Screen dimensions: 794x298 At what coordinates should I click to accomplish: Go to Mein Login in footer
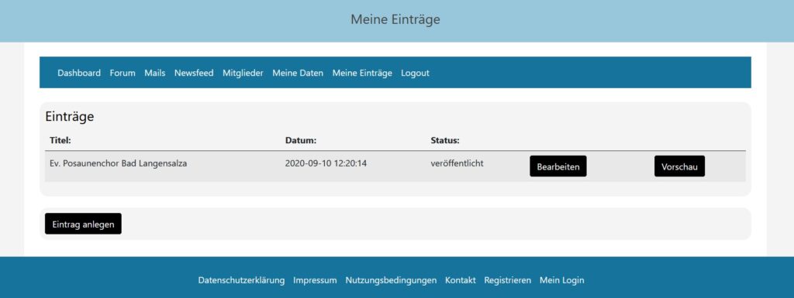tap(561, 280)
